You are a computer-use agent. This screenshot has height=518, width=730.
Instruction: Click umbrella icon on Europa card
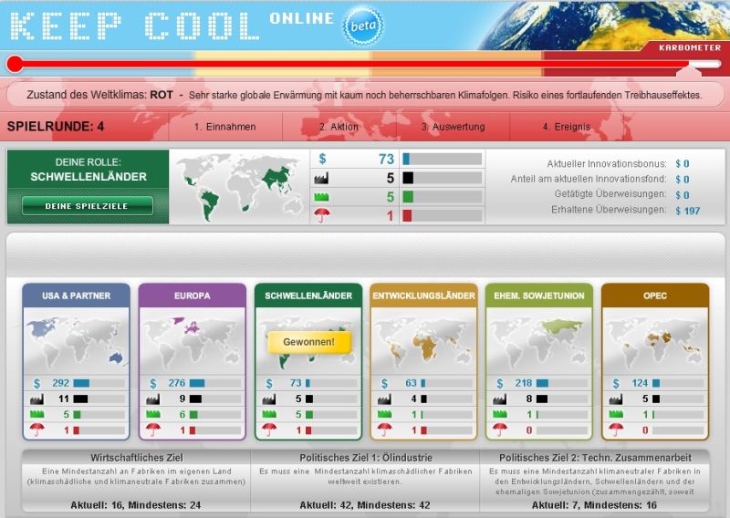click(152, 430)
